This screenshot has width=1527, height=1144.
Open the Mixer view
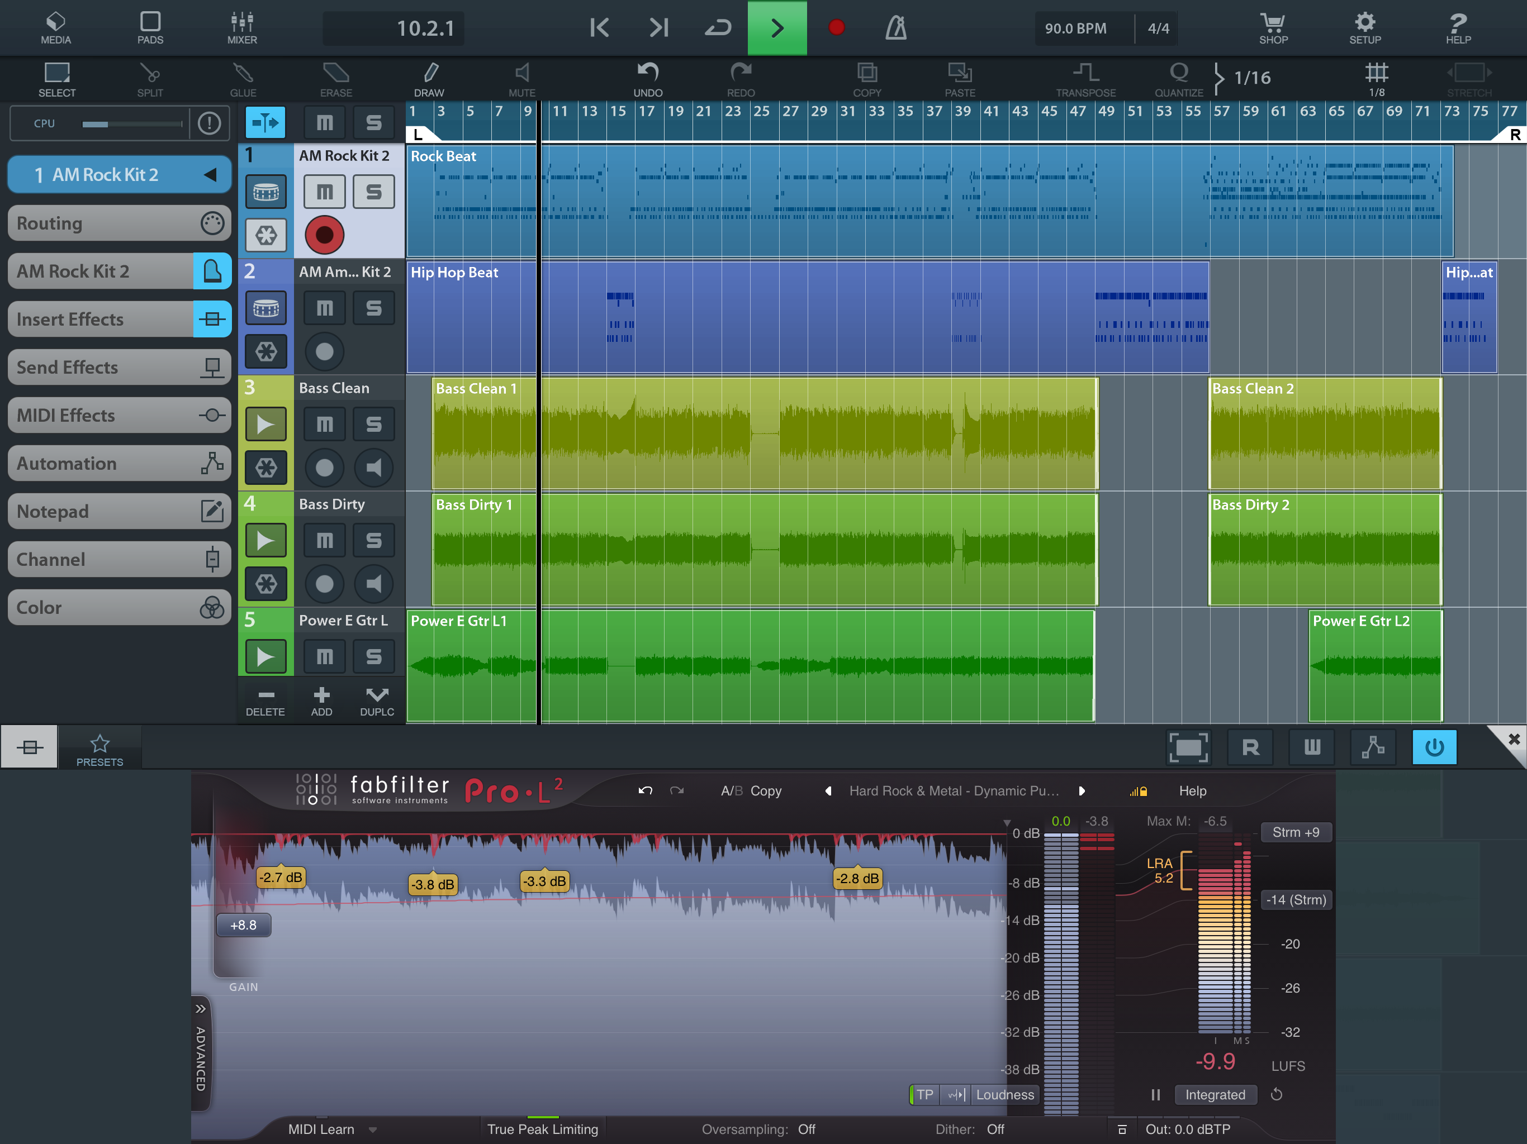point(241,27)
